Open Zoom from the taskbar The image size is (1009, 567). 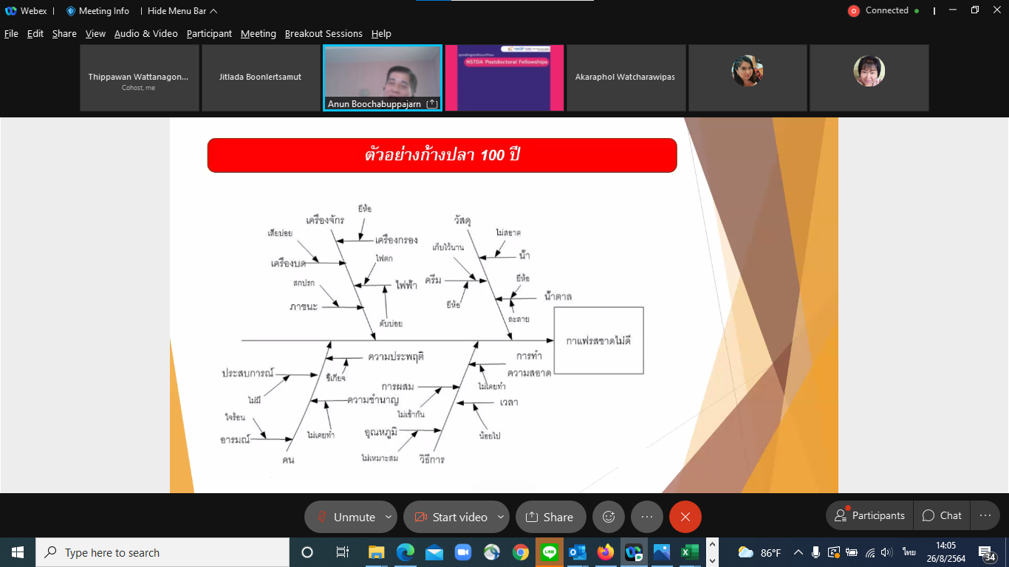pos(462,552)
